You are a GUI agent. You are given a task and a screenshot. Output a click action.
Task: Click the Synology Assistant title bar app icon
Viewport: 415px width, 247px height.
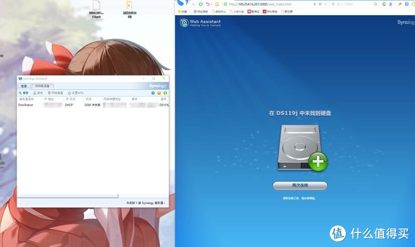point(20,78)
